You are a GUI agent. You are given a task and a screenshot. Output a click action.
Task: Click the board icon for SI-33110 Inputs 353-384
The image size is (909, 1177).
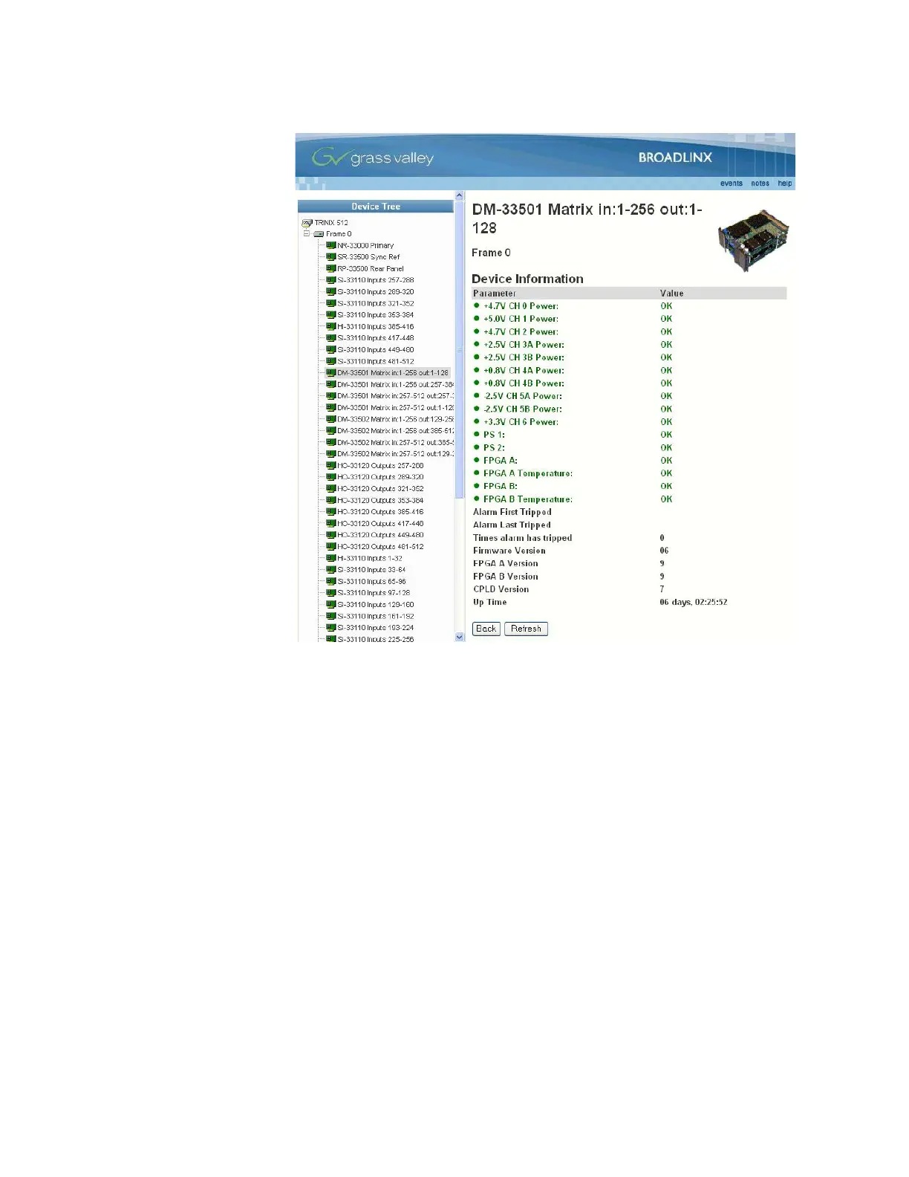[331, 315]
